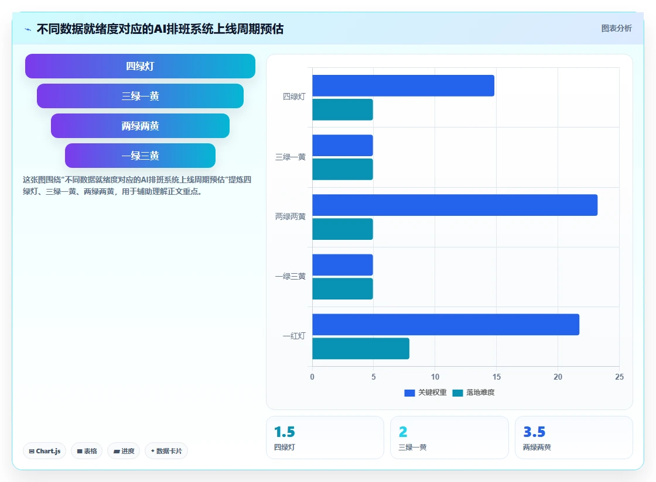The width and height of the screenshot is (656, 482).
Task: Click the x-axis tick value 15
Action: 497,377
